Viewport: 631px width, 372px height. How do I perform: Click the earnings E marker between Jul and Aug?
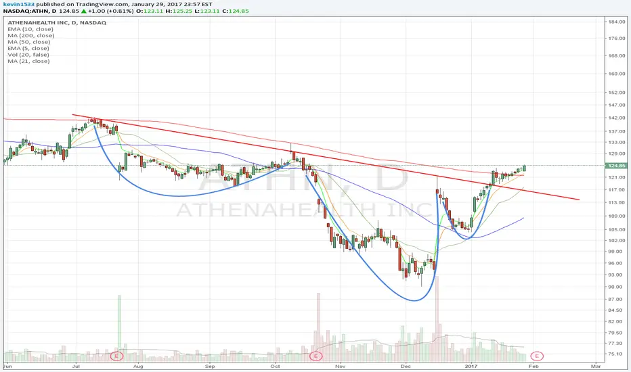pos(116,356)
